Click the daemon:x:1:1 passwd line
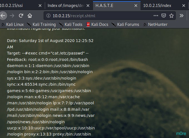Viewport: 189px width, 138px height. click(48, 66)
